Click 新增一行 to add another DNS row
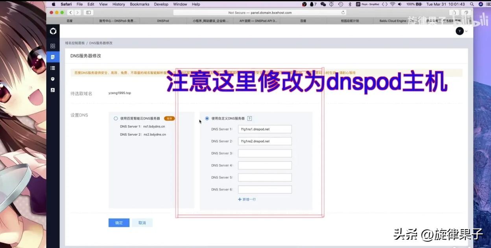Screen dimensions: 491x248 click(x=247, y=199)
